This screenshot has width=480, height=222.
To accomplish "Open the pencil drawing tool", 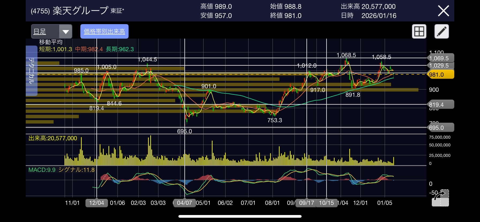I will pos(441,31).
